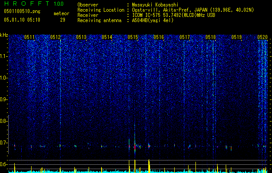Click the 0517 time marker
This screenshot has height=173, width=272.
tap(185, 37)
